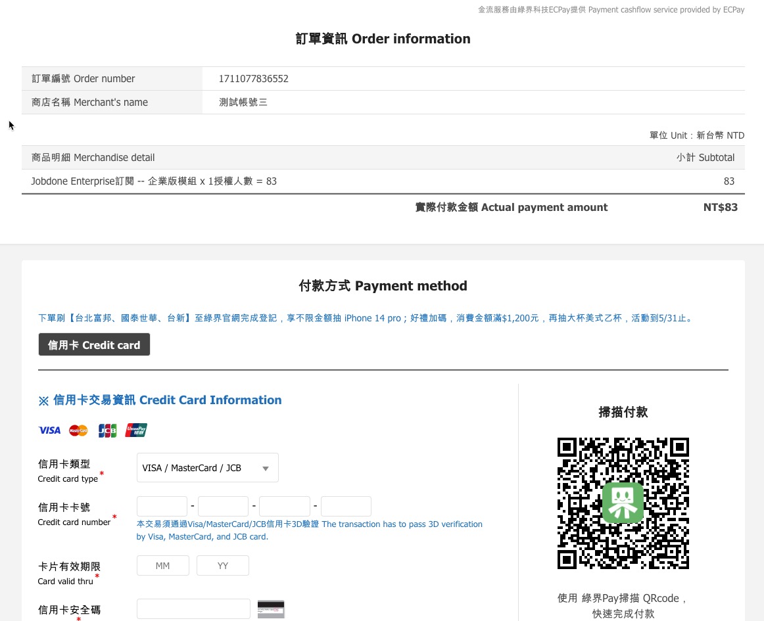Screen dimensions: 764x621
Task: Click the ECPay cashflow service notice
Action: [611, 9]
